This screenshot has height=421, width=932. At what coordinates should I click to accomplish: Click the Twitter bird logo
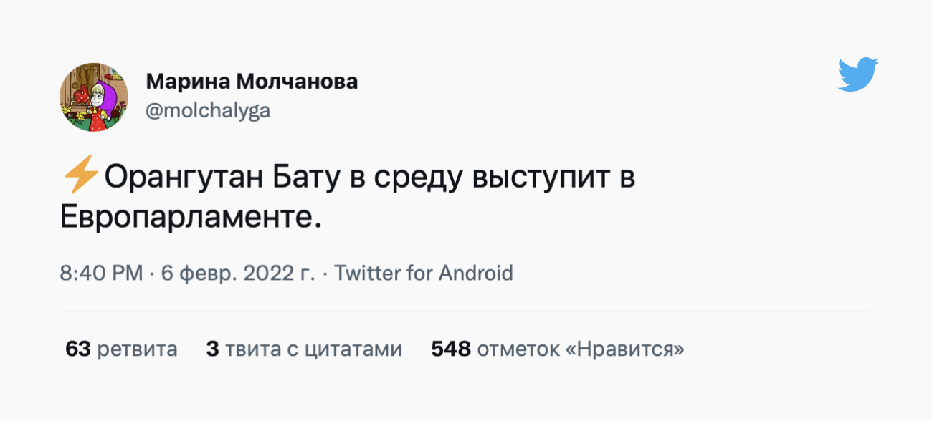[x=858, y=74]
